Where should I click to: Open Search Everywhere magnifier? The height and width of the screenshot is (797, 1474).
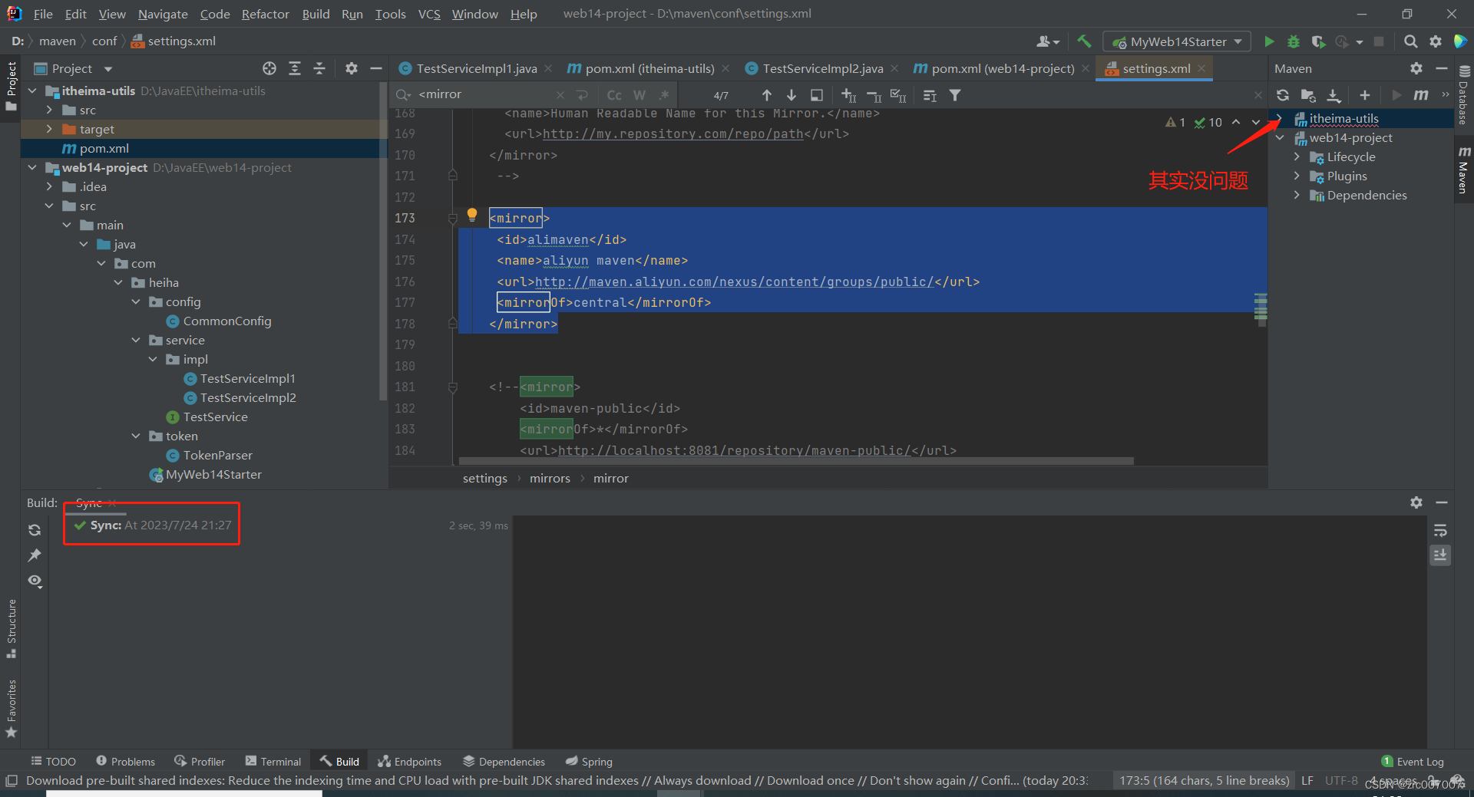pos(1411,41)
